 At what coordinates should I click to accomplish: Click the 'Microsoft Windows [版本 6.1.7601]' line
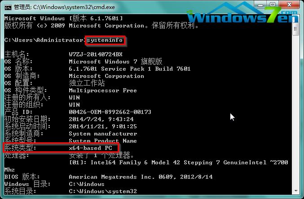tap(63, 18)
